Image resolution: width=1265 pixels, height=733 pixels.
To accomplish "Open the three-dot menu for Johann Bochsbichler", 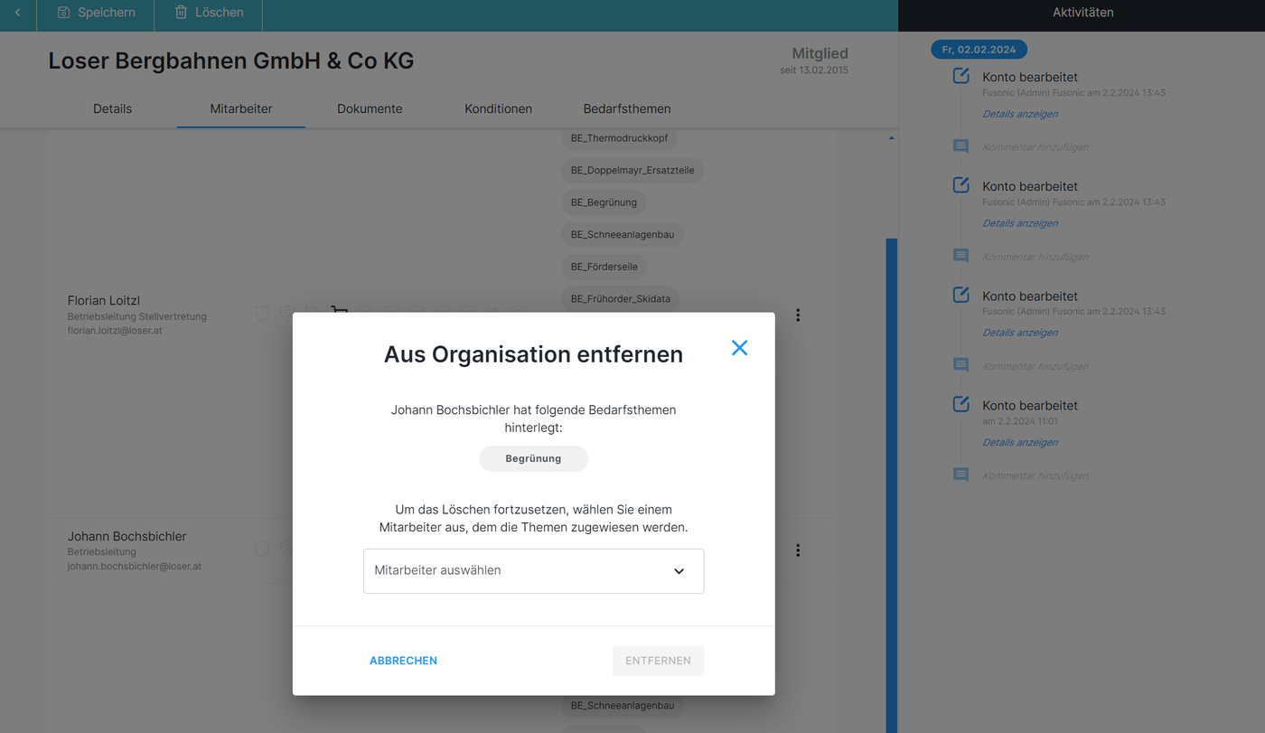I will [798, 550].
